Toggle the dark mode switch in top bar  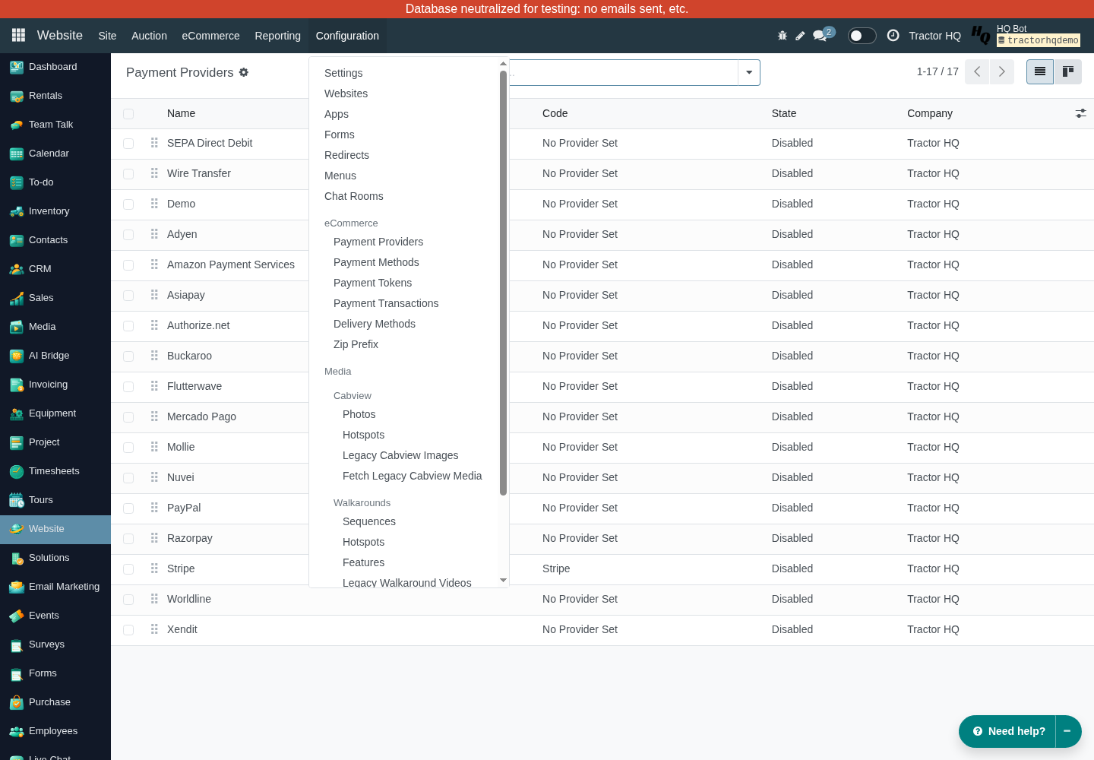click(x=862, y=36)
